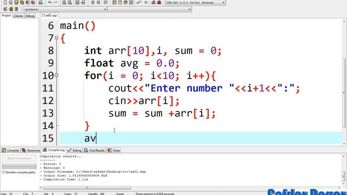Click the Go to line icon
The width and height of the screenshot is (347, 195).
[x=83, y=2]
